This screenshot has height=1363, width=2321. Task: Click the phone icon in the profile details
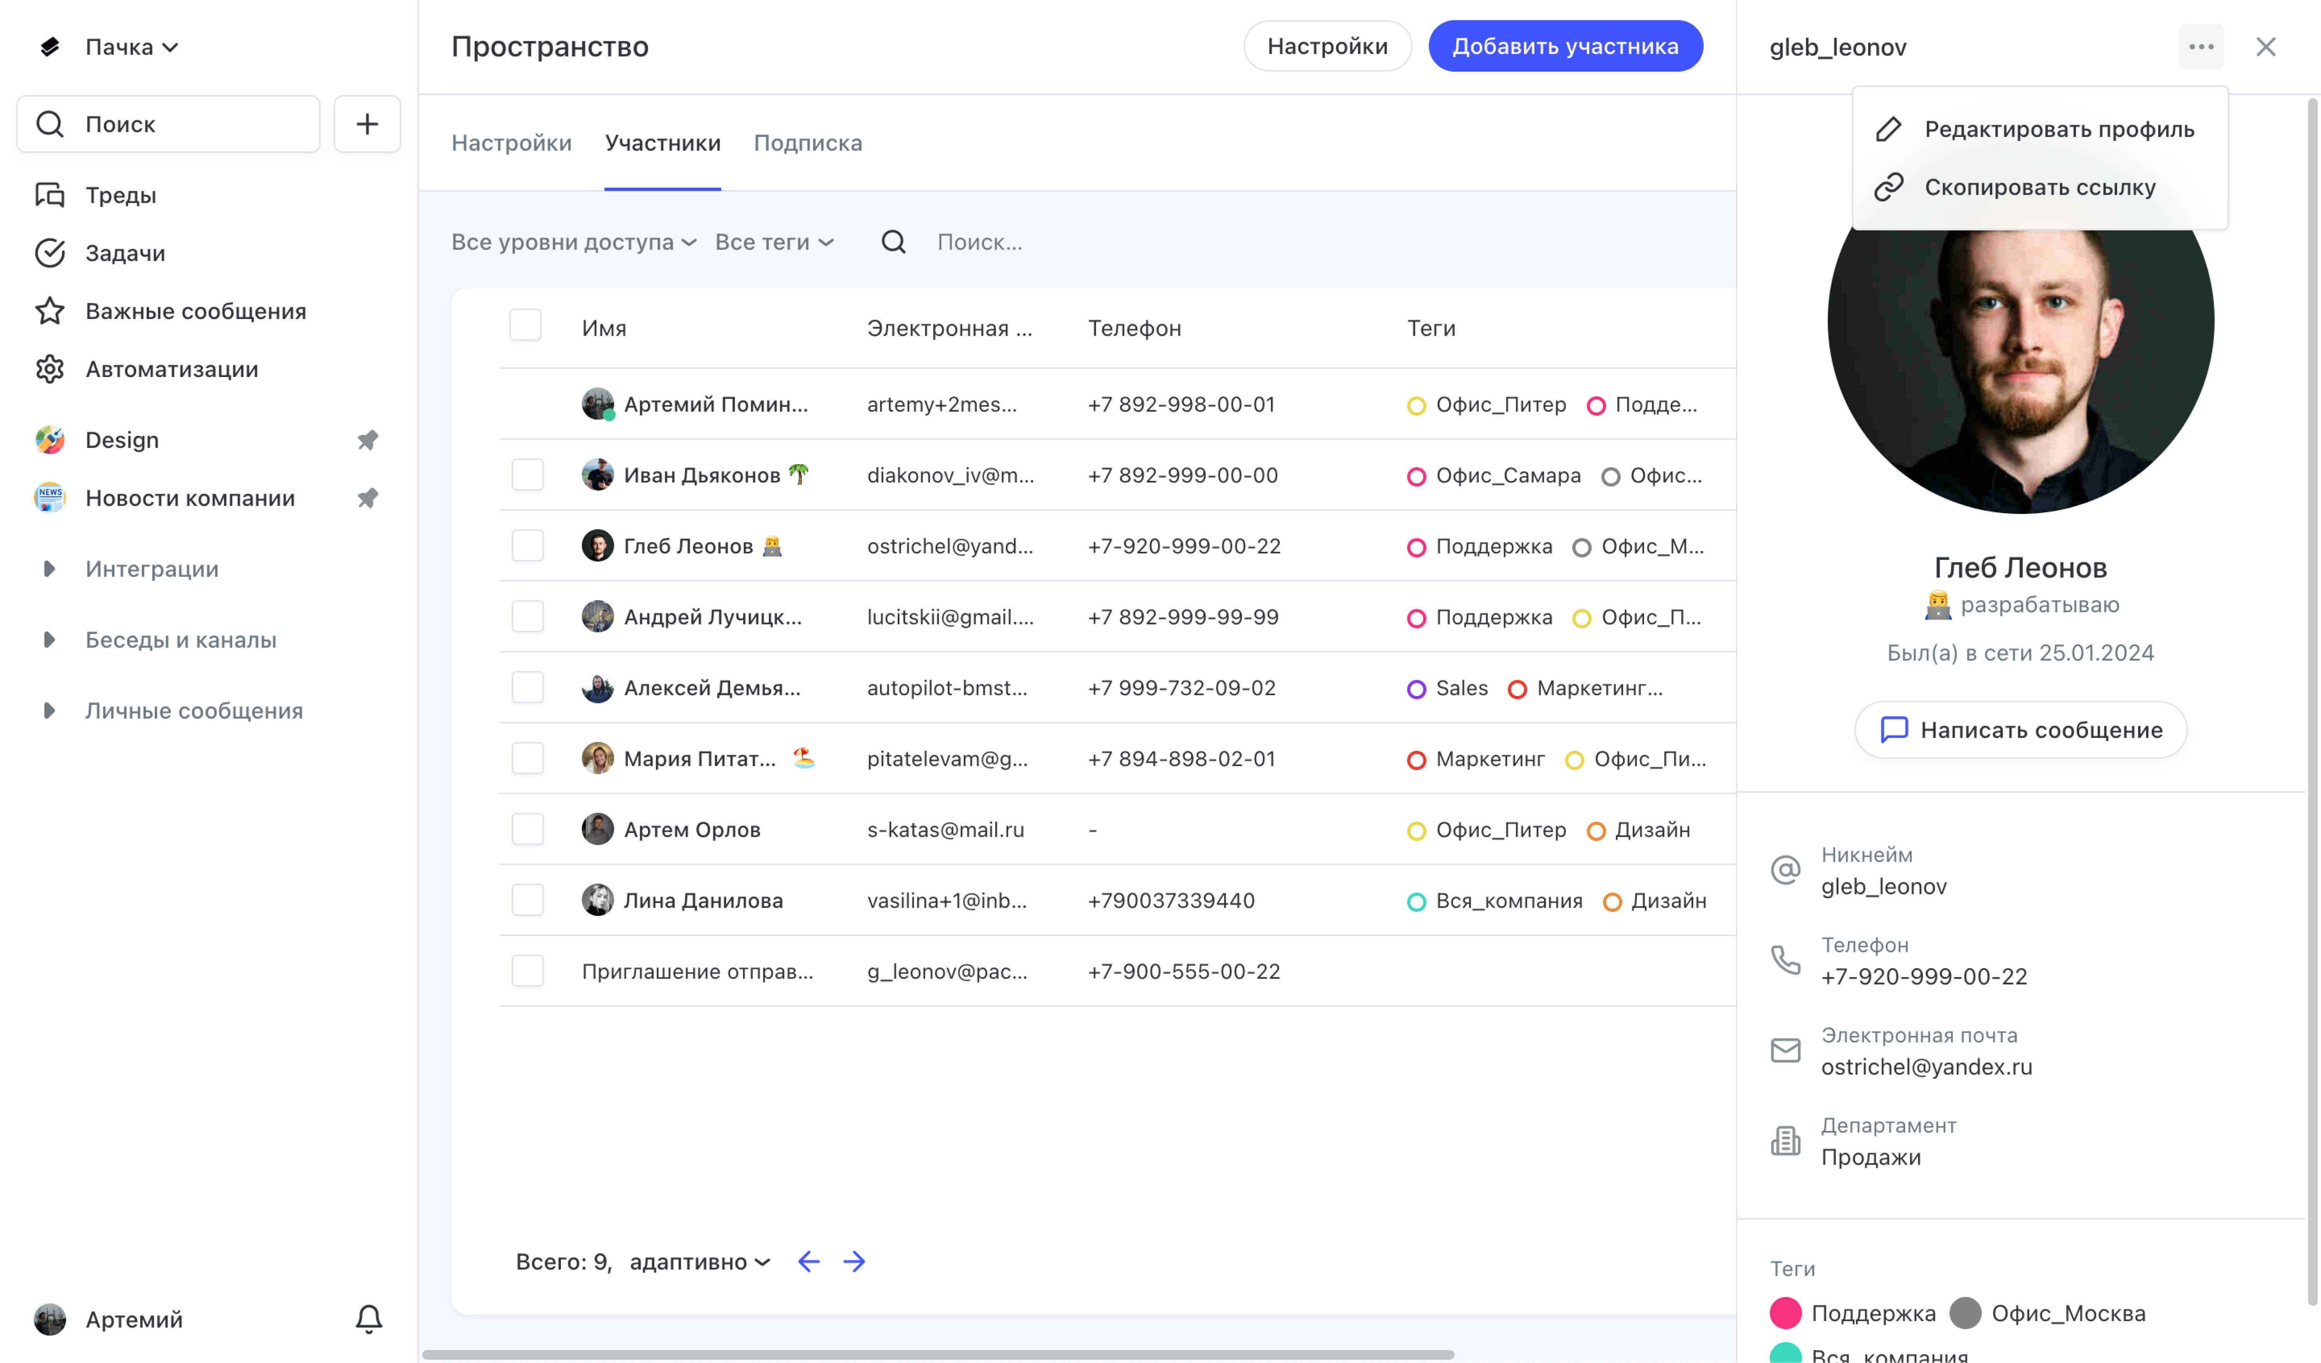pyautogui.click(x=1786, y=960)
